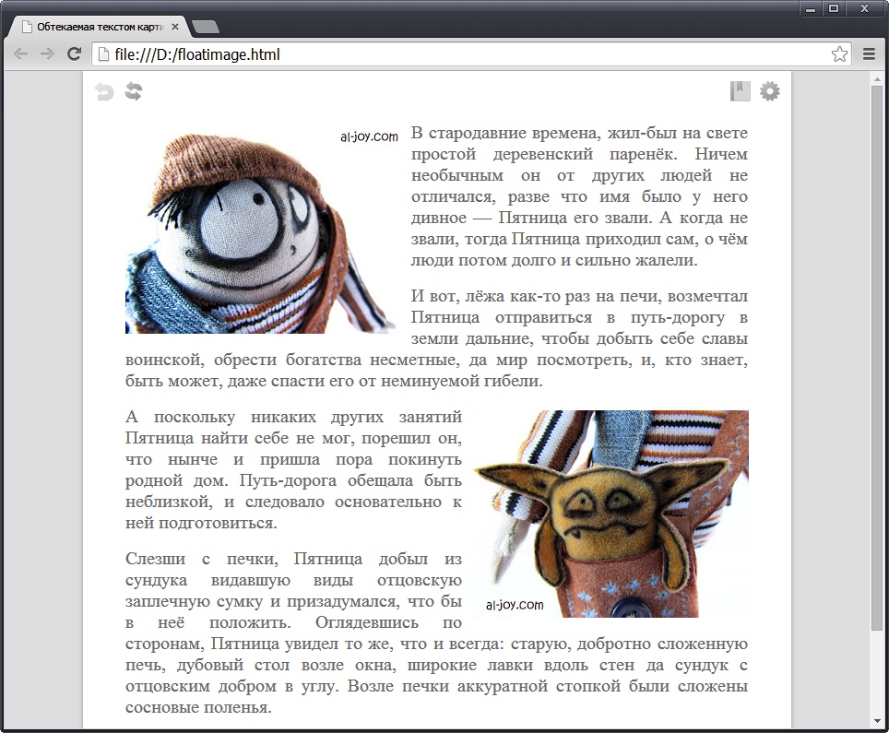Click the hat-wearing doll image
The width and height of the screenshot is (889, 733).
[261, 231]
